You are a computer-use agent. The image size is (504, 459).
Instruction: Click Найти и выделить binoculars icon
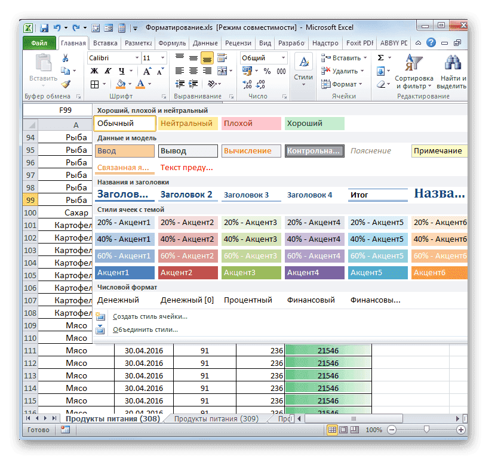(453, 61)
